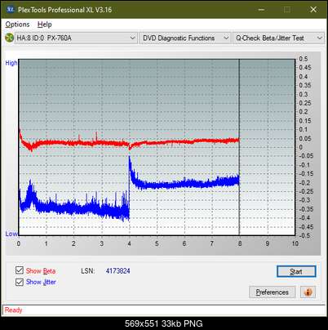The width and height of the screenshot is (328, 330).
Task: Open the Q-Check Beta/Jitter Test dropdown
Action: click(x=278, y=38)
